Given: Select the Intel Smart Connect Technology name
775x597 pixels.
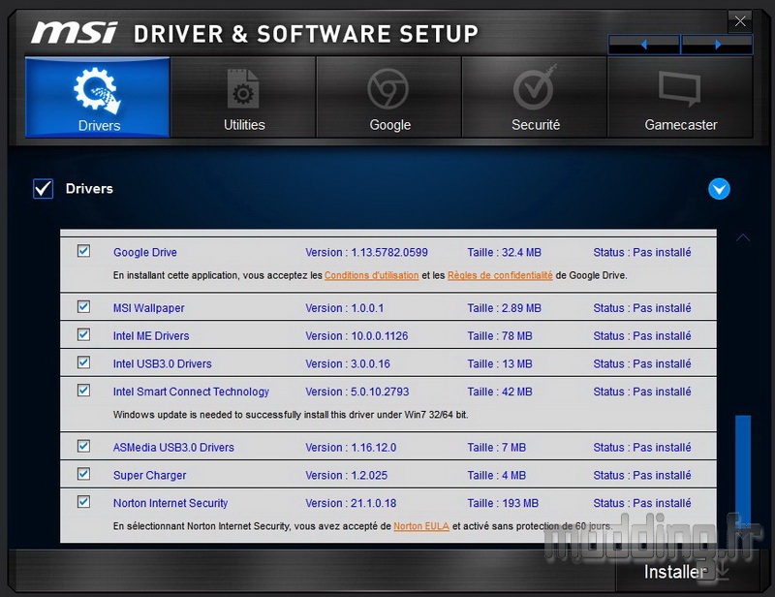Looking at the screenshot, I should point(191,392).
